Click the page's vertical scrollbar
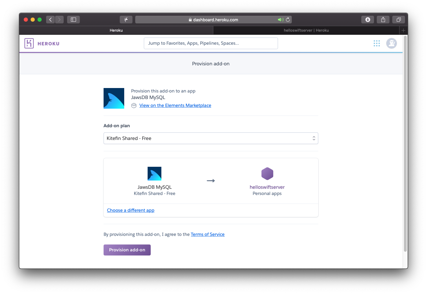 [x=405, y=144]
